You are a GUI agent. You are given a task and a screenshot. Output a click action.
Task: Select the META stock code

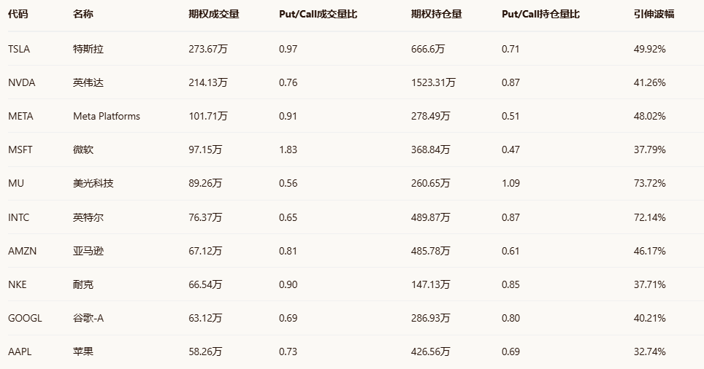pos(20,116)
